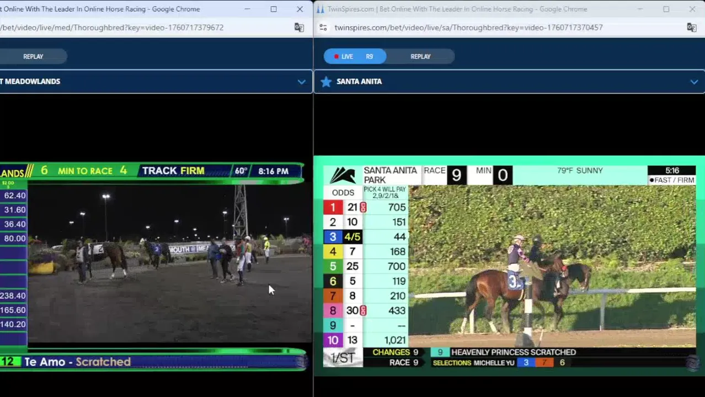This screenshot has height=397, width=705.
Task: Click the star icon next to Santa Anita
Action: tap(326, 82)
